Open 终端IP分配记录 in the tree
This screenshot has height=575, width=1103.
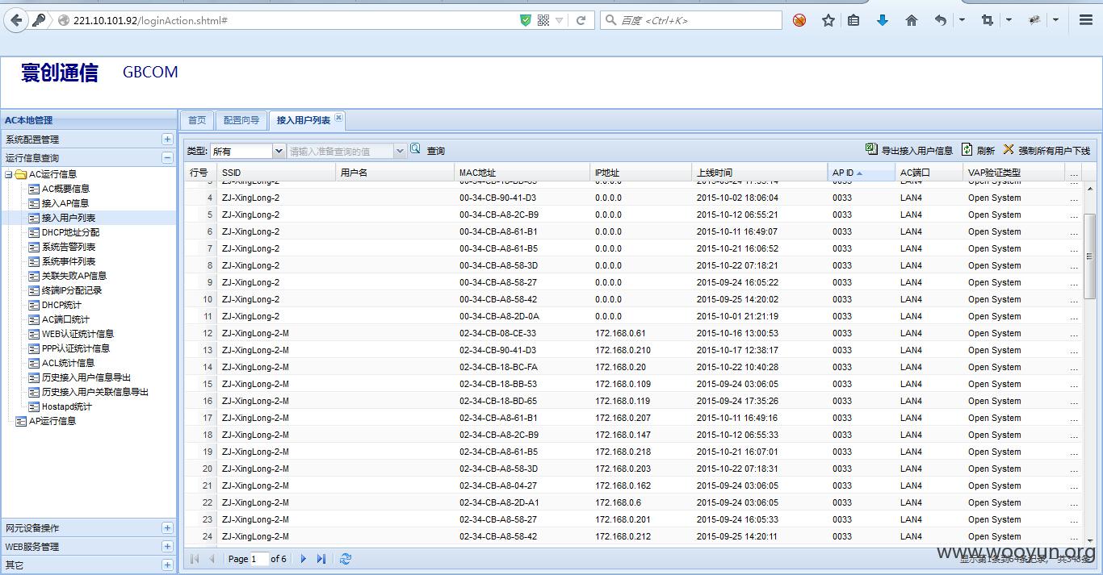72,290
